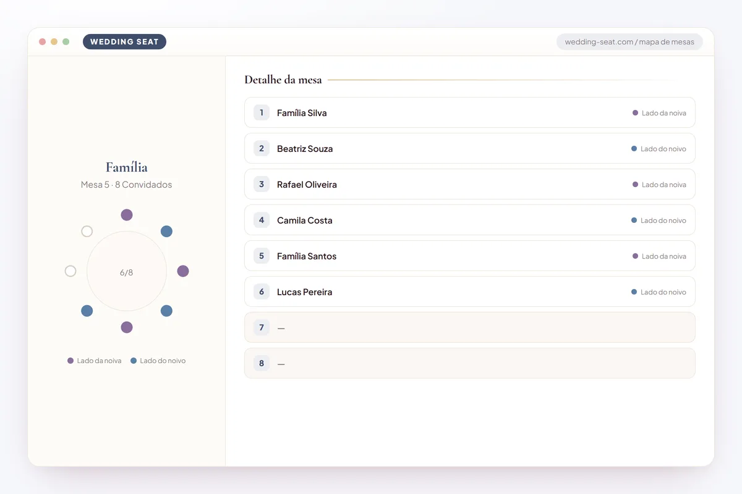Click the Lado da noiva tag in Rafael Oliveira row
This screenshot has width=742, height=494.
(659, 185)
